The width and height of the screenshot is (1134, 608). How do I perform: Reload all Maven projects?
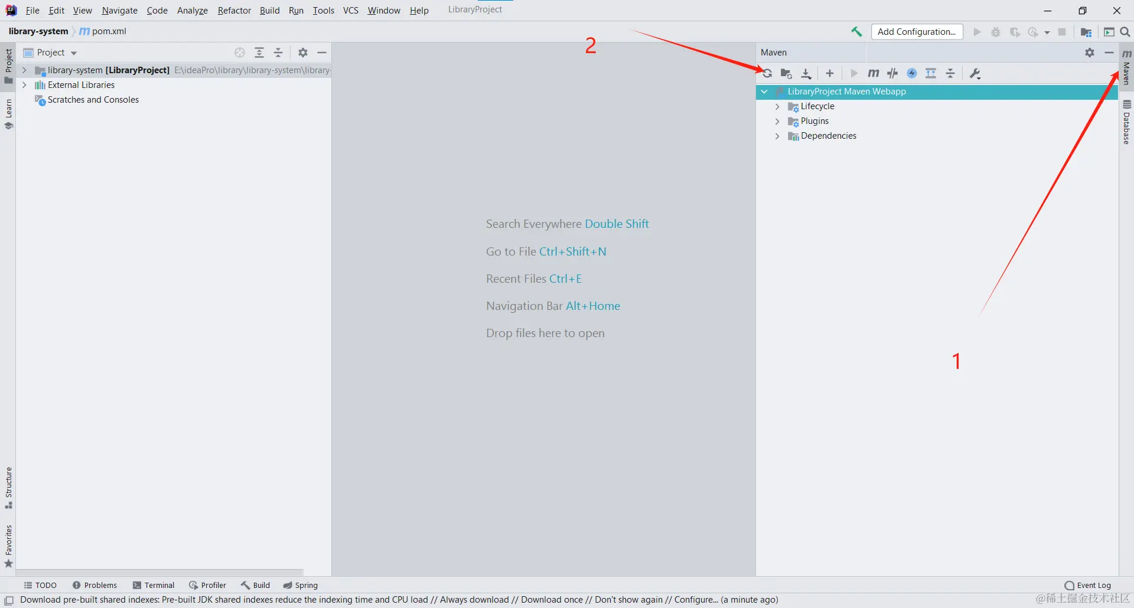[767, 73]
